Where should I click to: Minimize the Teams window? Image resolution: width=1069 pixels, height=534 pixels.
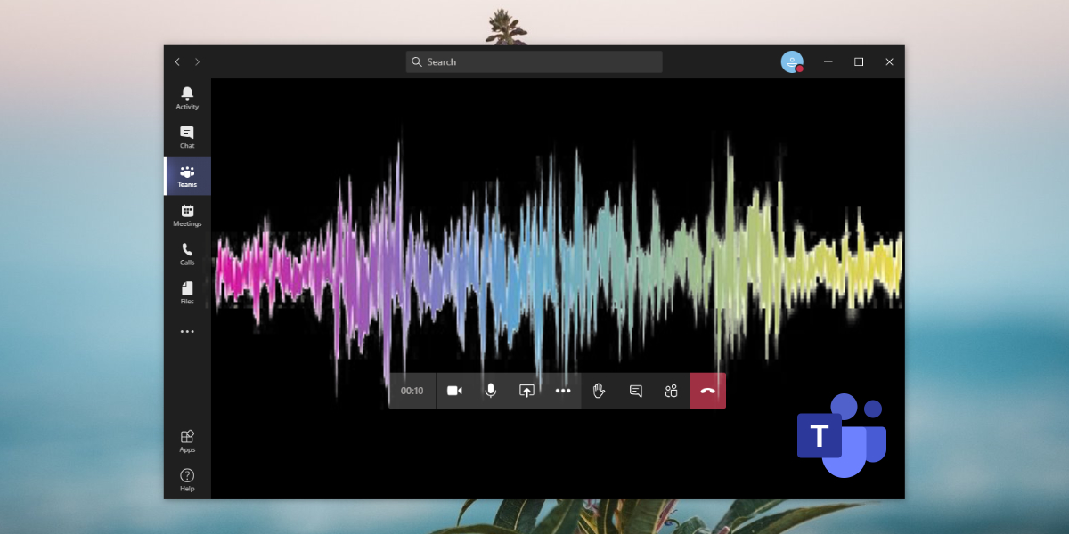[828, 61]
